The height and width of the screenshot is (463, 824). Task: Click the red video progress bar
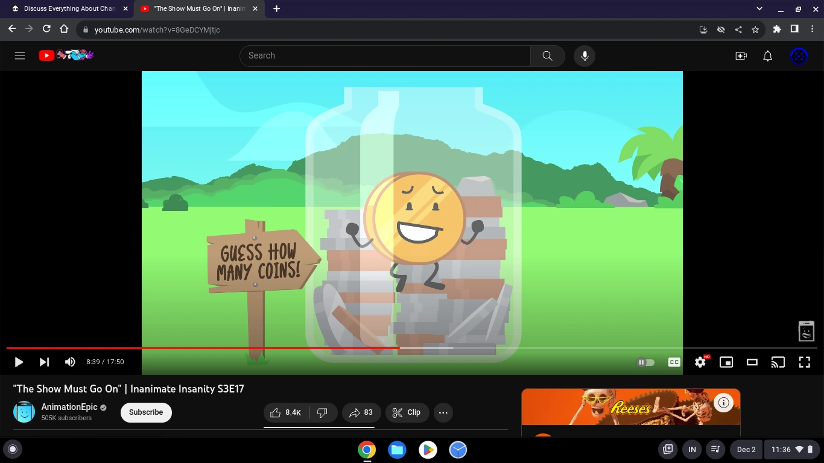coord(241,348)
